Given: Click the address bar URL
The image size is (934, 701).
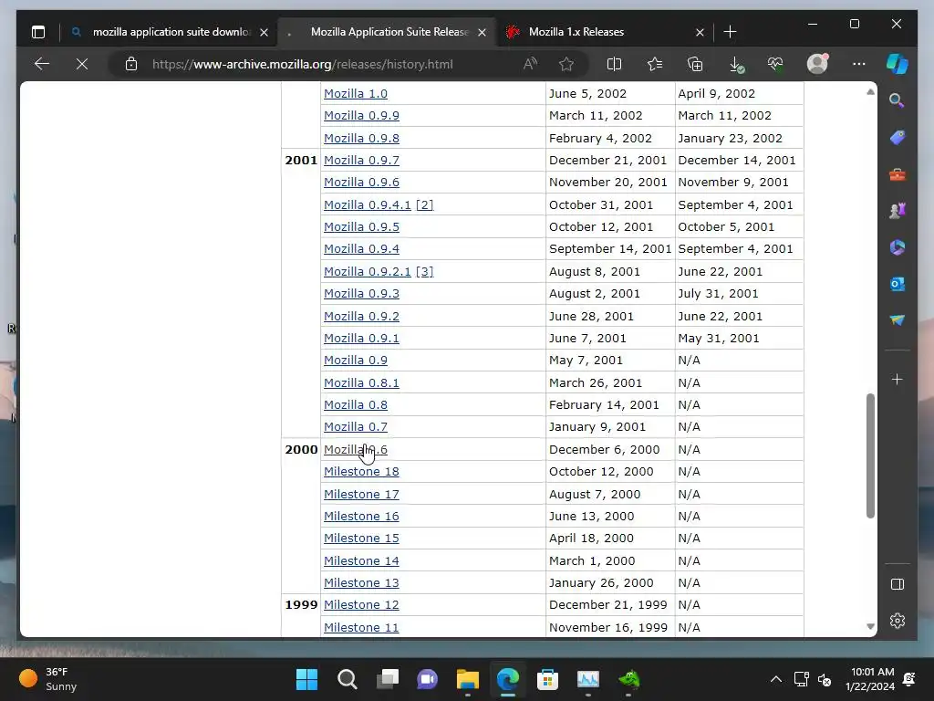Looking at the screenshot, I should [x=303, y=64].
